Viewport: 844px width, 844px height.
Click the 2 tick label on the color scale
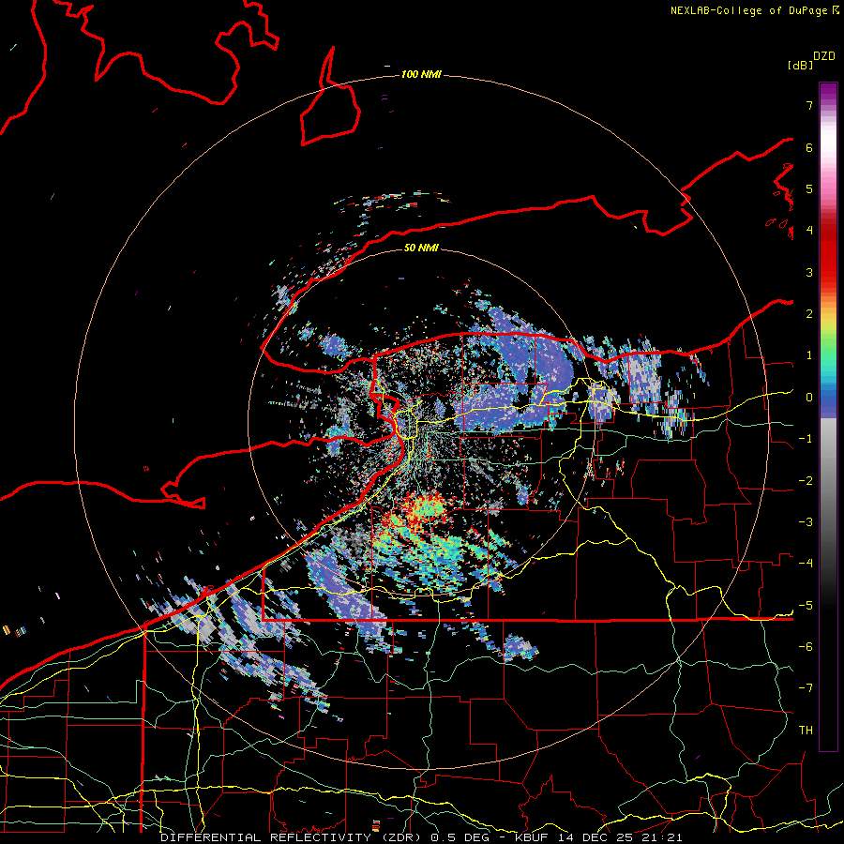[809, 314]
